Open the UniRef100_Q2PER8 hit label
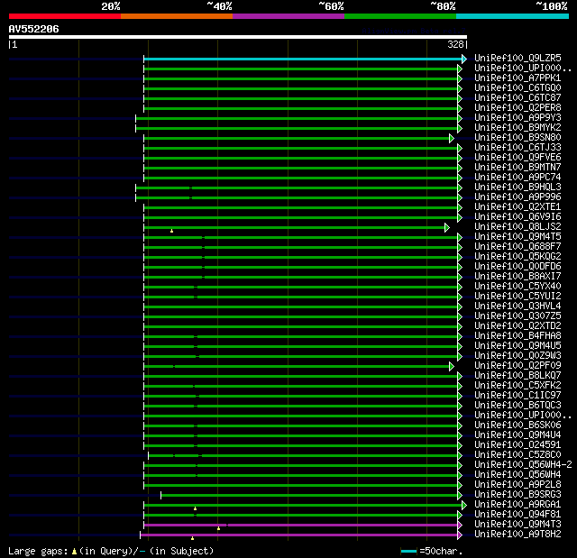This screenshot has width=577, height=558. [517, 108]
